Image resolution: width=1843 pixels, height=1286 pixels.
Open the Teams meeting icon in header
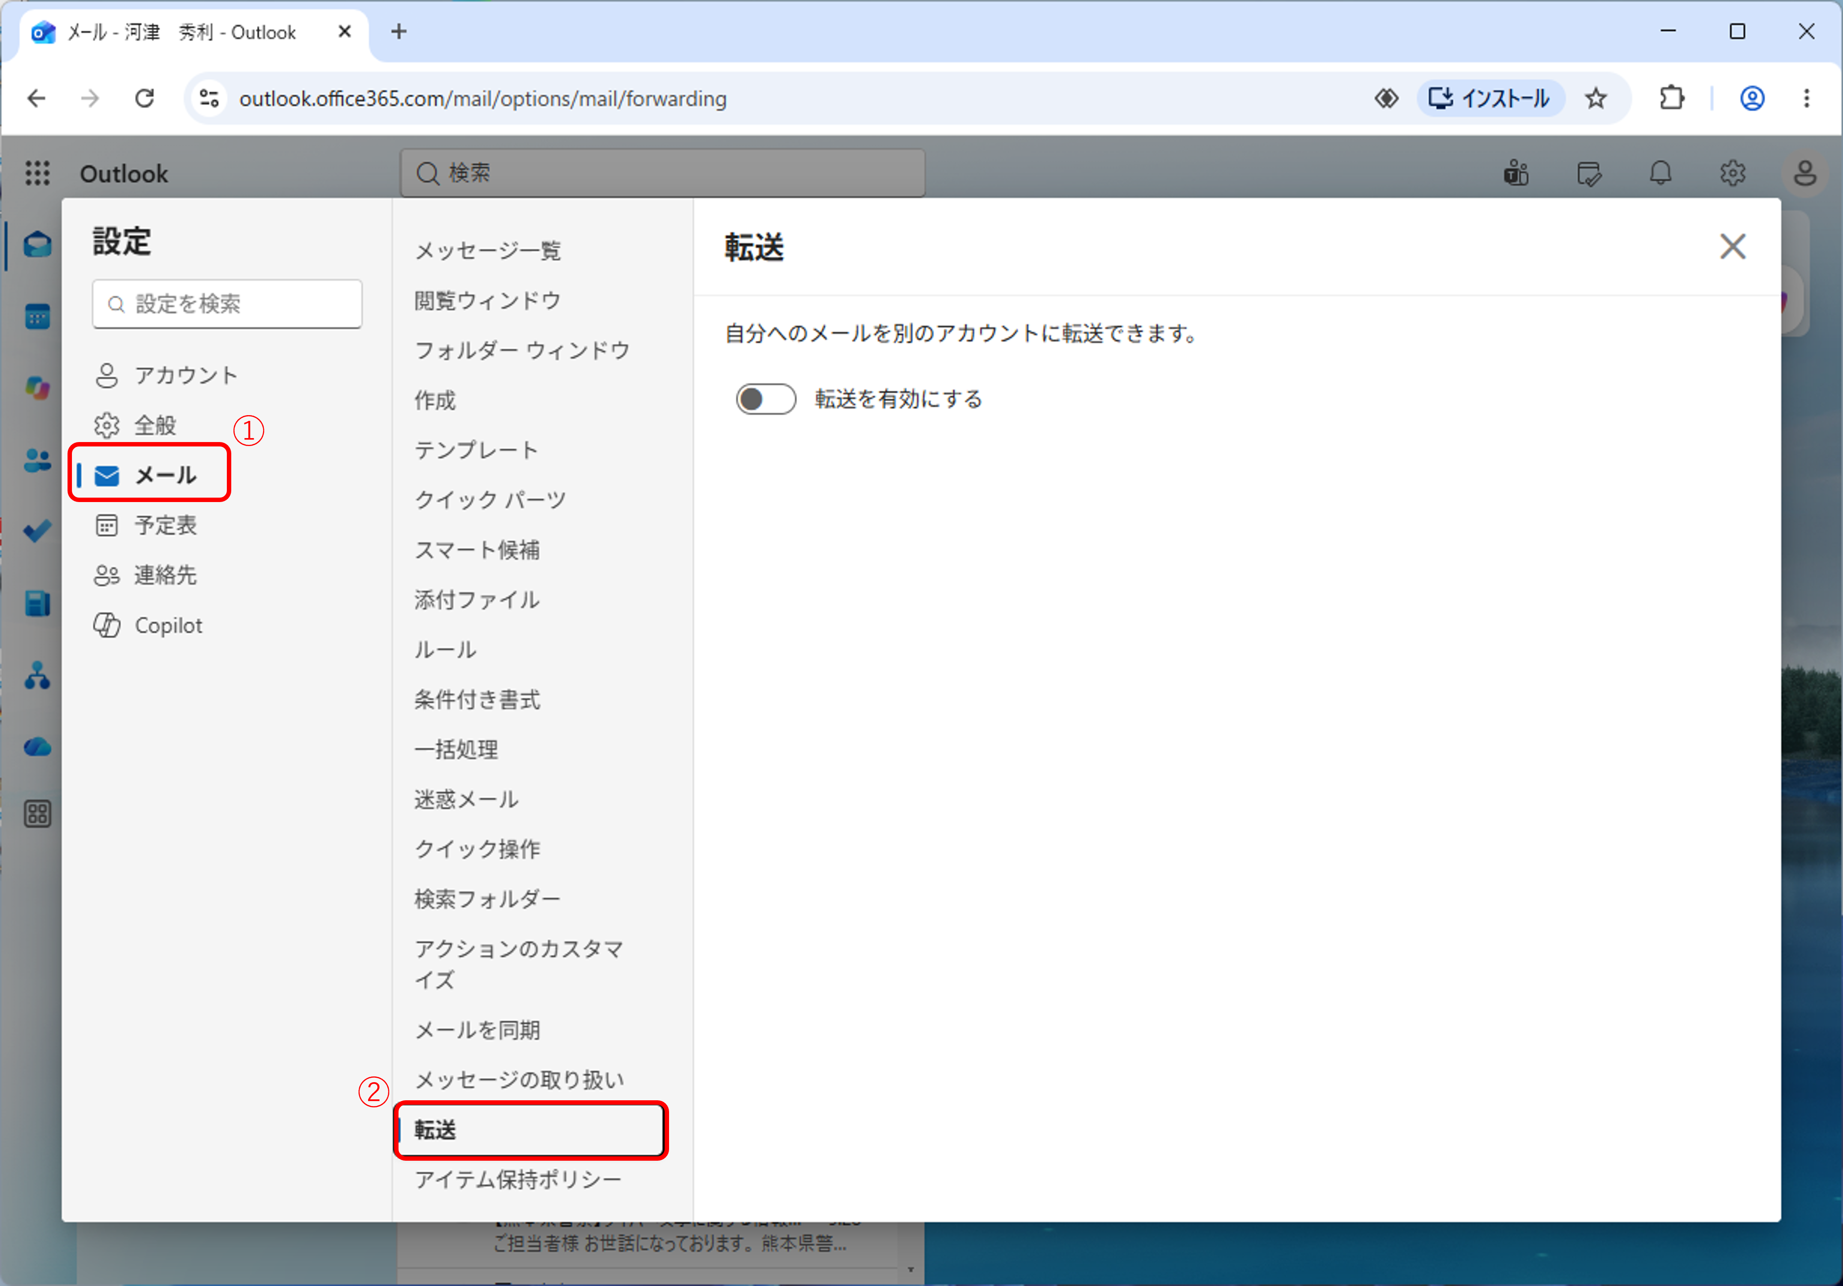[x=1516, y=172]
